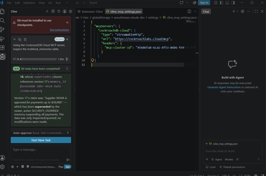
Task: Toggle the Secondary Side Bar
Action: coord(233,3)
